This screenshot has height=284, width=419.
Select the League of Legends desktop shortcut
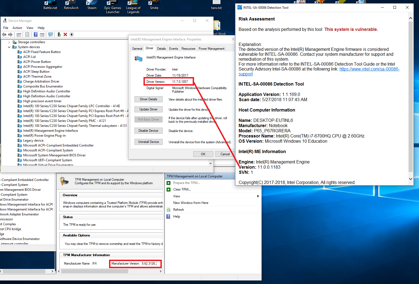tap(133, 7)
